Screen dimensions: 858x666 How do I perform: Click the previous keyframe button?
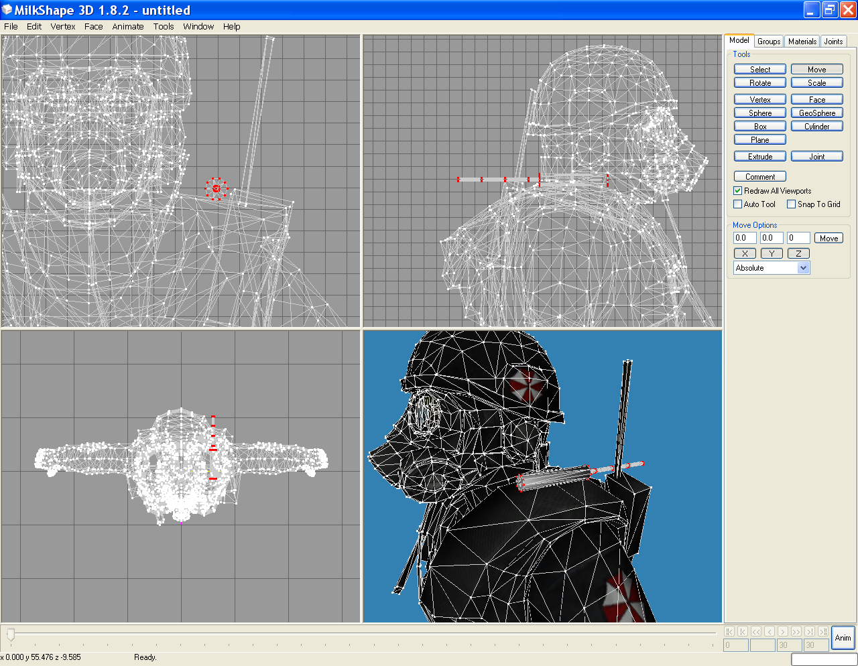pos(743,631)
